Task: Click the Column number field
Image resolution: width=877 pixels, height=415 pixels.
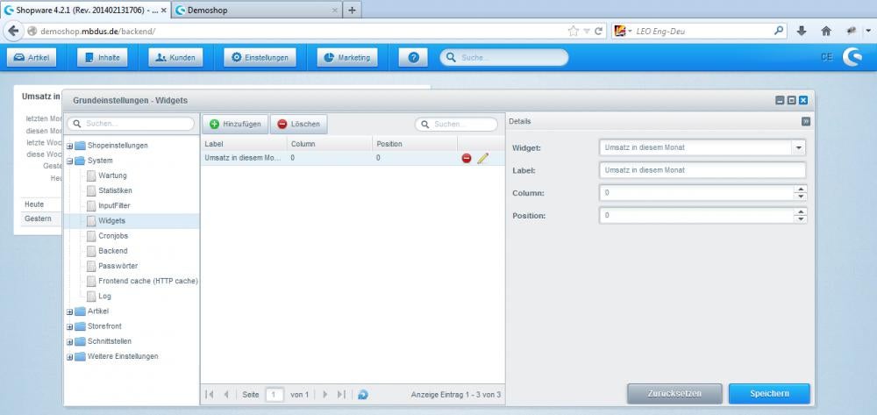Action: [x=696, y=193]
